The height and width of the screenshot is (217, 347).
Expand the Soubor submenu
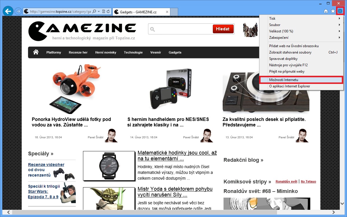point(301,25)
